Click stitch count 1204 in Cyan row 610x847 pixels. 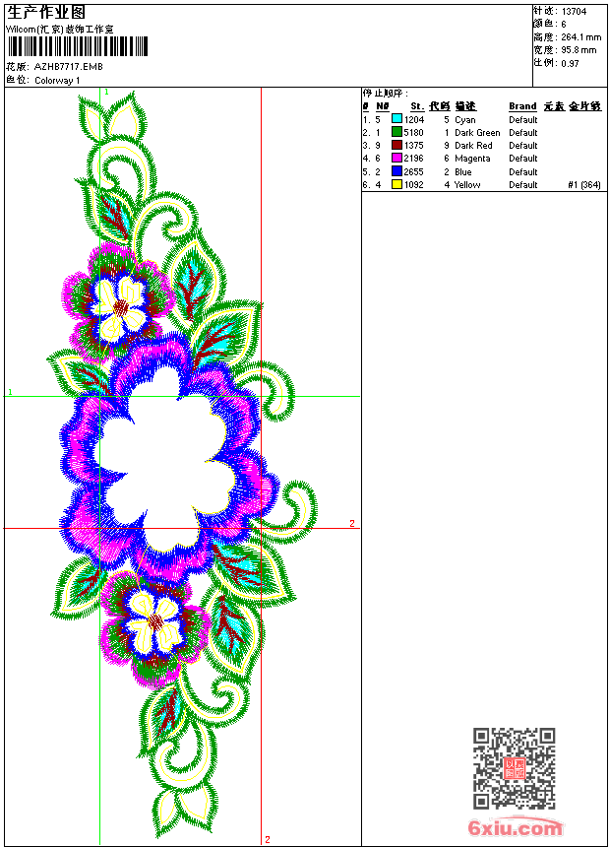pyautogui.click(x=414, y=119)
